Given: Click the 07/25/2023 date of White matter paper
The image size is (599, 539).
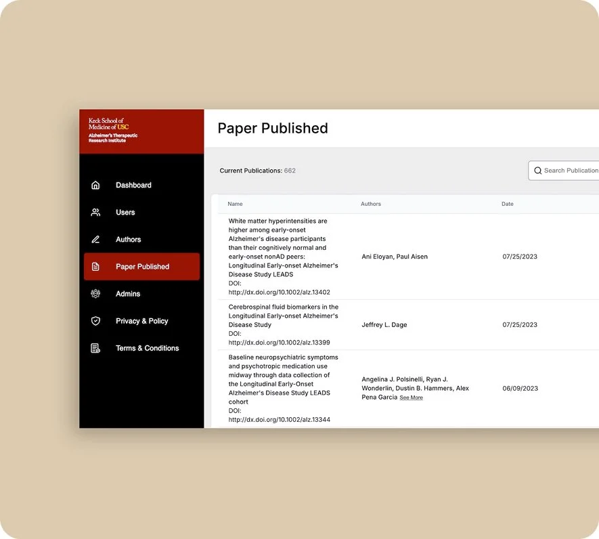Looking at the screenshot, I should point(520,257).
